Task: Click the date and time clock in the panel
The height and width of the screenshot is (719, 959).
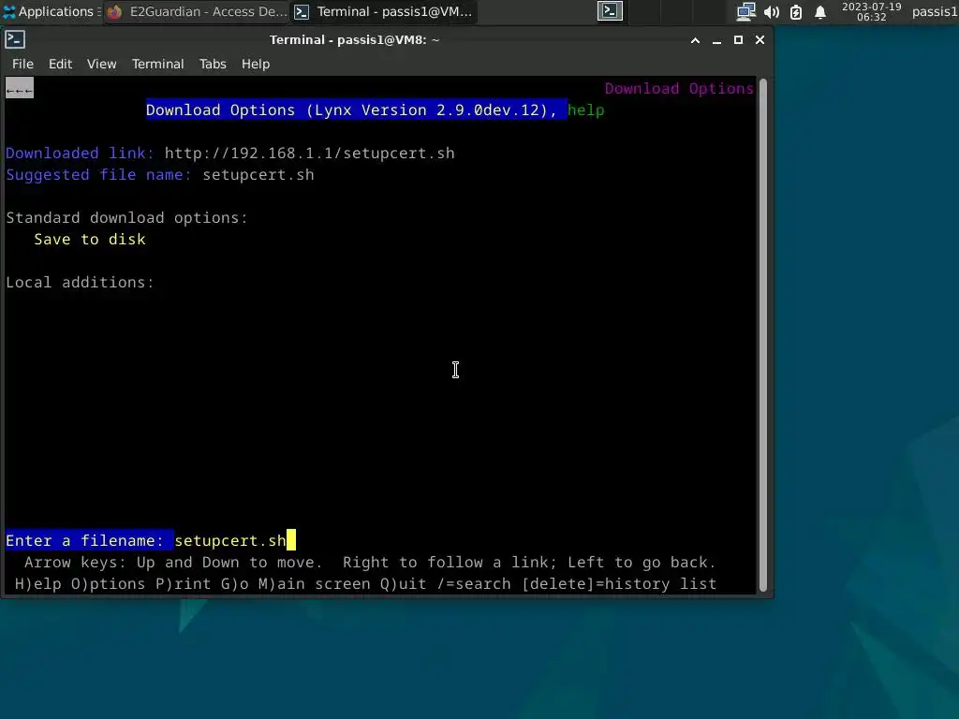Action: pos(872,11)
